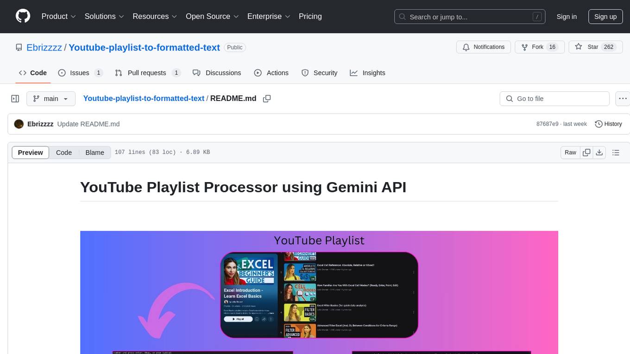The height and width of the screenshot is (354, 630).
Task: Expand the Solutions menu
Action: (x=104, y=16)
